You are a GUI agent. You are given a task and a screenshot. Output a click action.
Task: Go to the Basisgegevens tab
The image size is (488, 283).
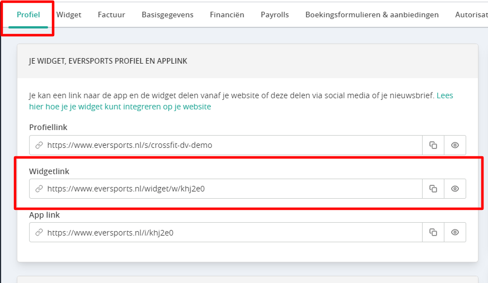tap(168, 15)
